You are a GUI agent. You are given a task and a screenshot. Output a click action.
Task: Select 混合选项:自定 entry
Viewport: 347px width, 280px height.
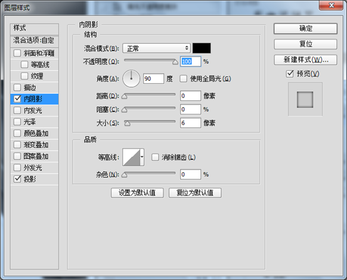pyautogui.click(x=34, y=41)
